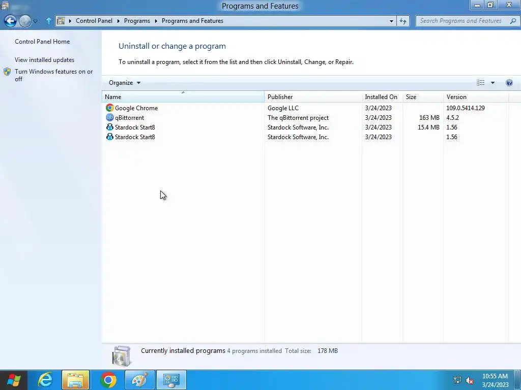
Task: Sort by the Publisher column header
Action: pos(313,97)
